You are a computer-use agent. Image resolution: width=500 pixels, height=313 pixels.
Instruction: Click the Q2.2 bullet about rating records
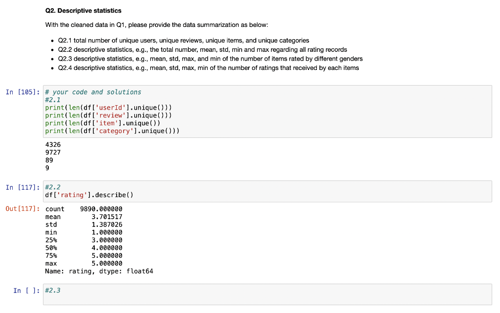coord(203,49)
